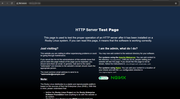Click the I am the admin heading
The image size is (180, 99).
coord(118,49)
